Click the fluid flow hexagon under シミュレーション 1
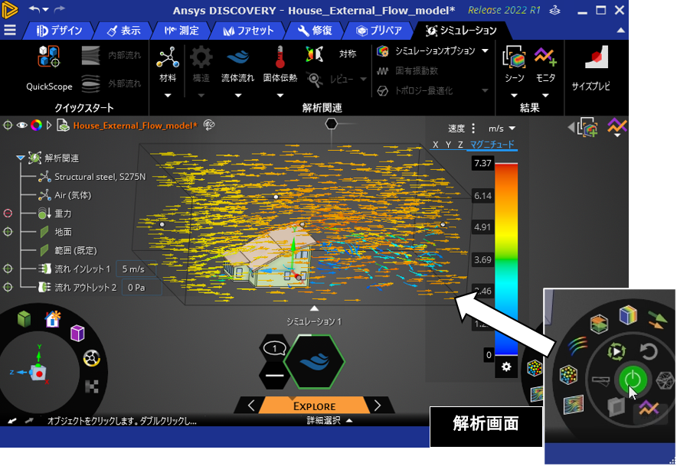This screenshot has height=466, width=677. point(314,362)
